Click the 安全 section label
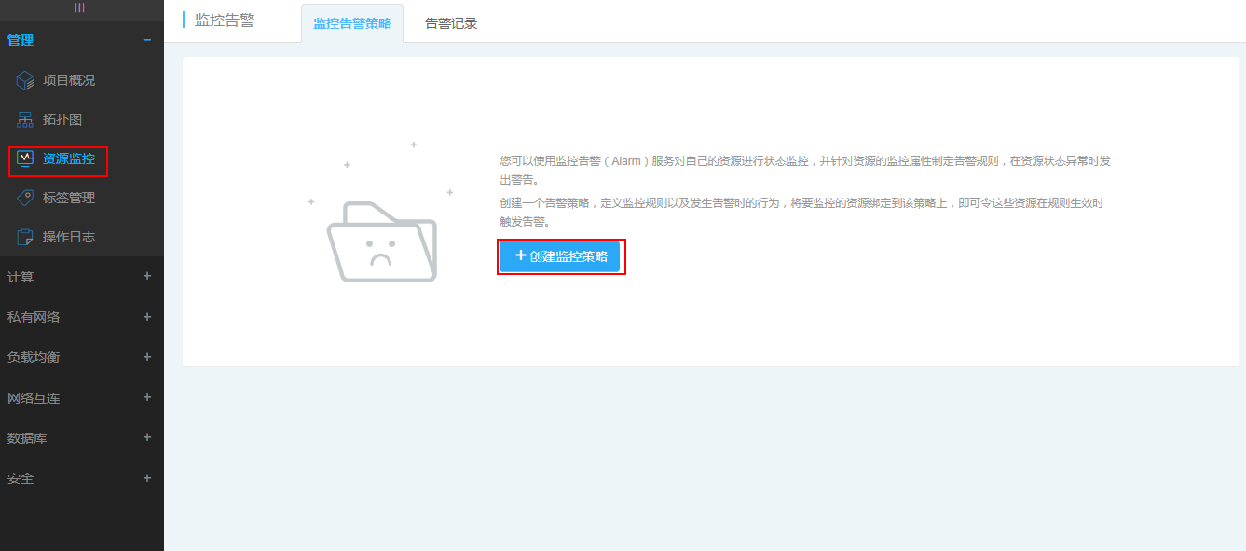 (x=21, y=478)
